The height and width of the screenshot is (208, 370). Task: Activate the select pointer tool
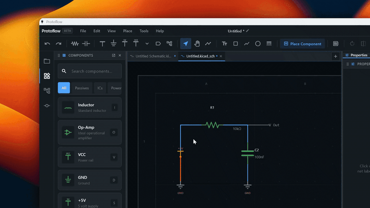(x=186, y=43)
